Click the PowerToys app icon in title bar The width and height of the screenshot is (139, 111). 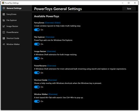click(3, 3)
